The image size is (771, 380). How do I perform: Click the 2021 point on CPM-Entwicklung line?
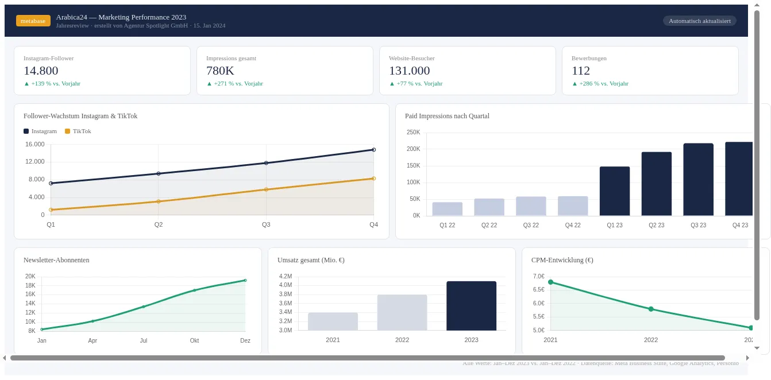550,282
